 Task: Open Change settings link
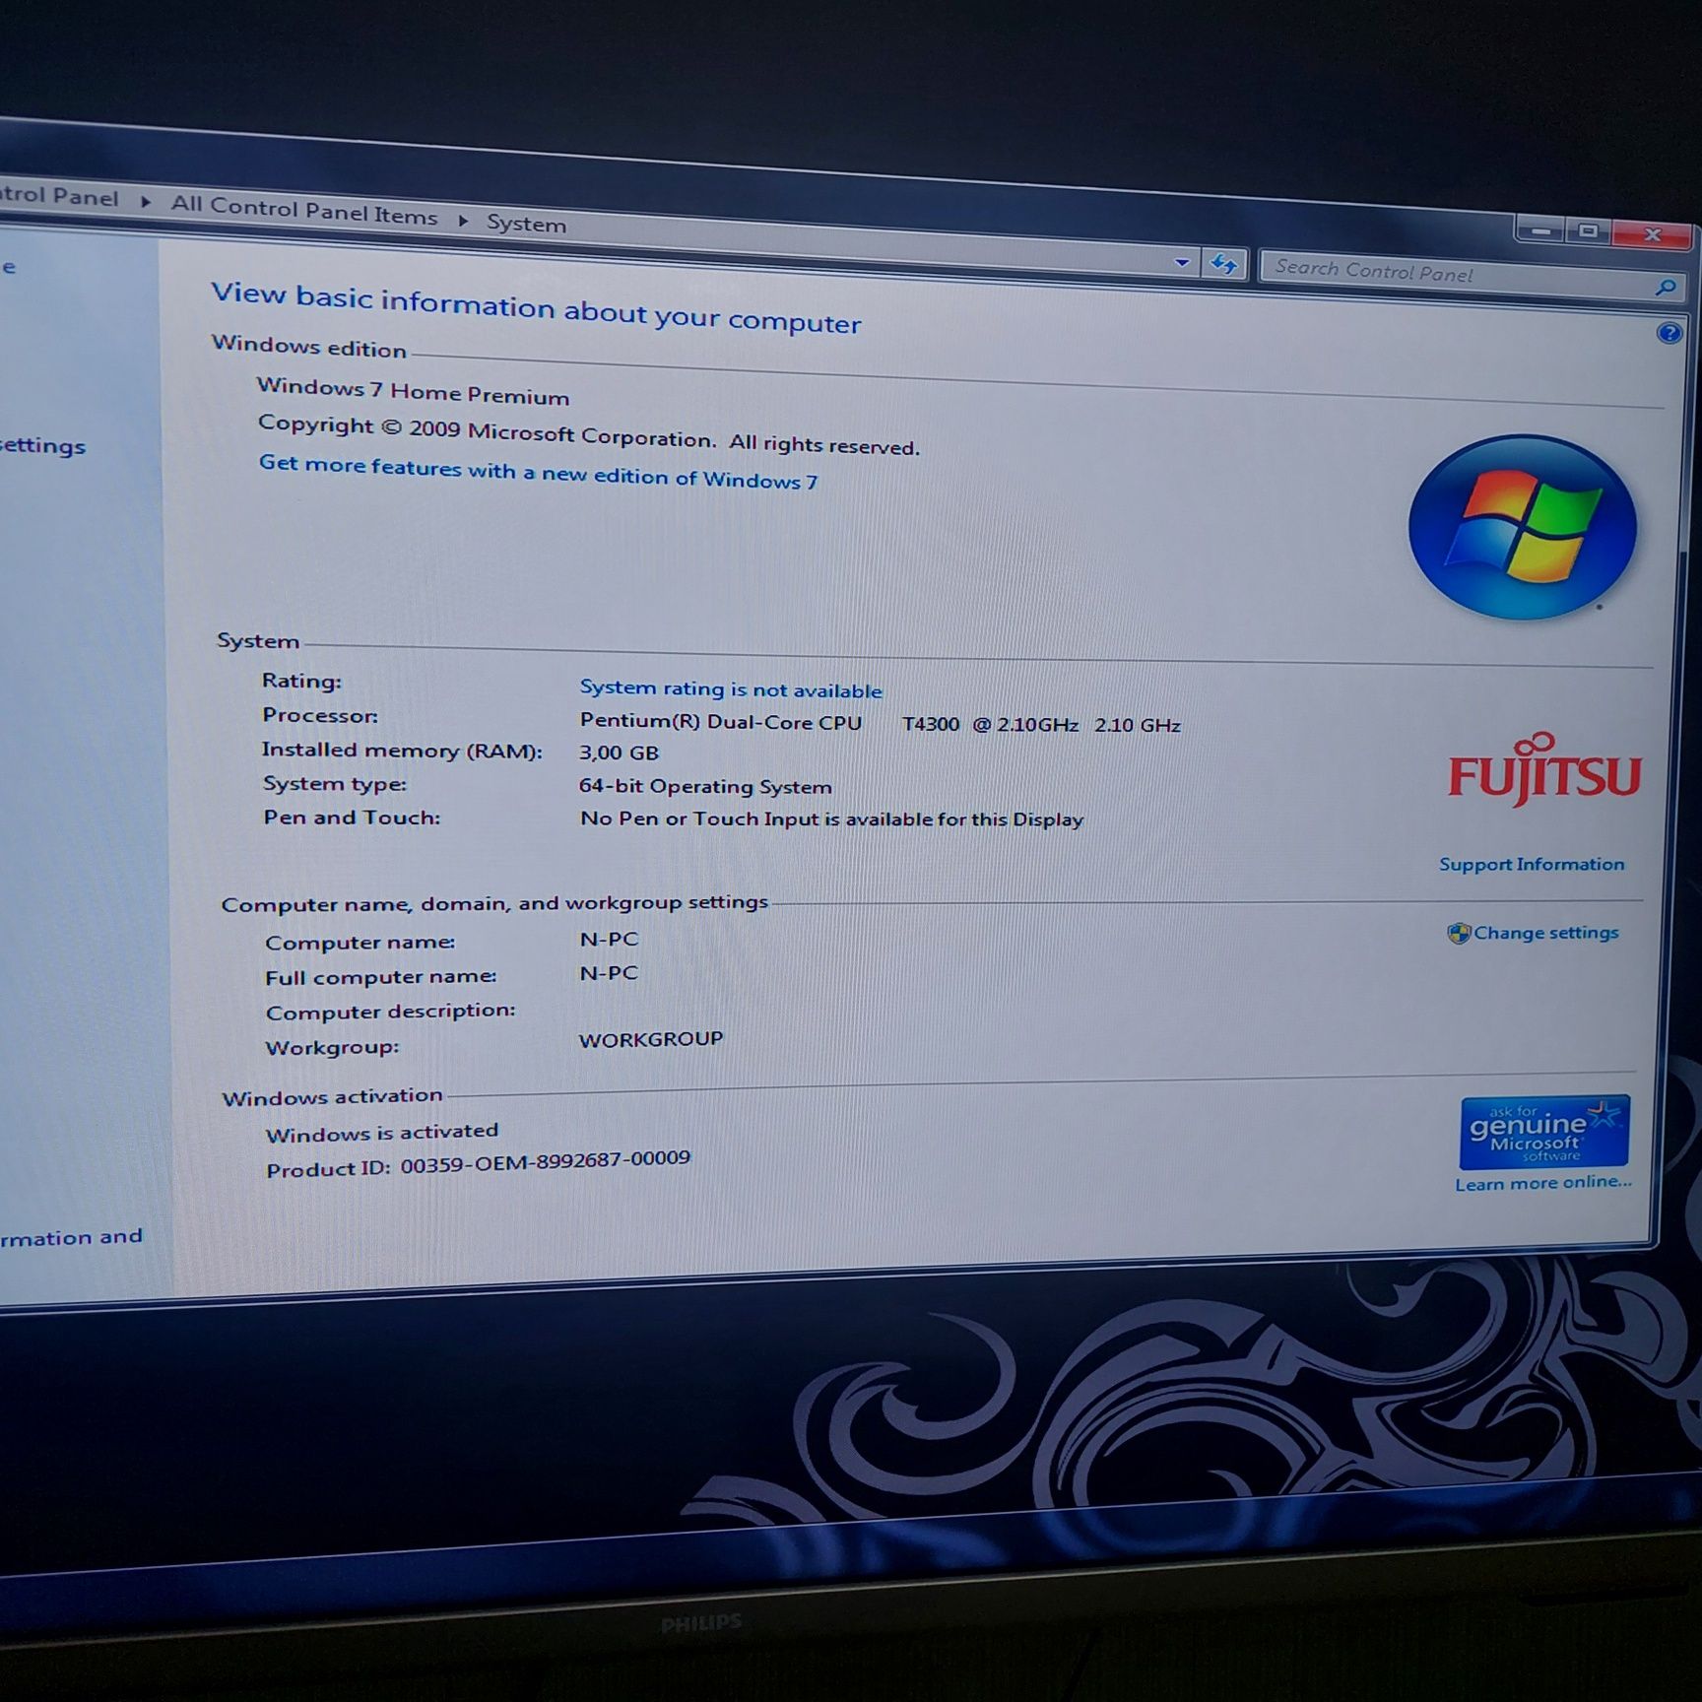point(1545,932)
